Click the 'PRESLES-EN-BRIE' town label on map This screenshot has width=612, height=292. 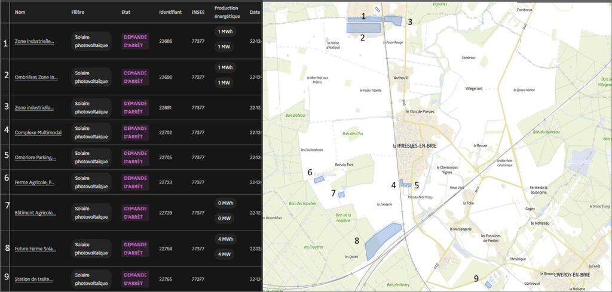click(419, 146)
